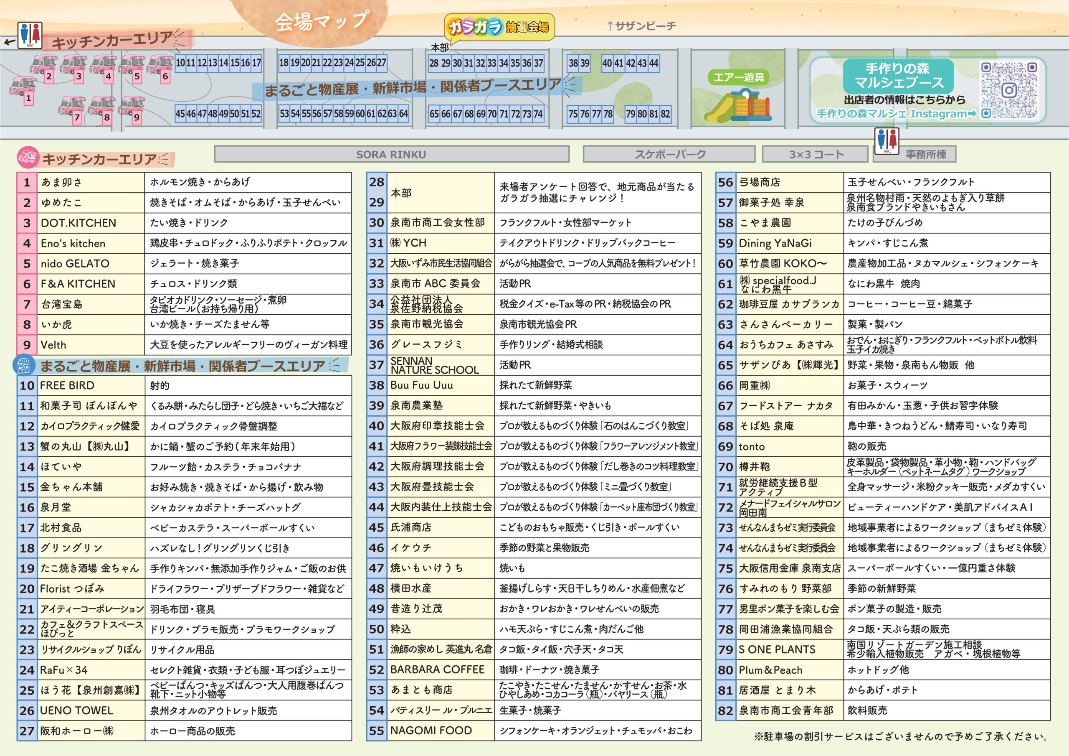Click the サザンビーチ direction arrow label
The width and height of the screenshot is (1069, 756).
pyautogui.click(x=641, y=26)
